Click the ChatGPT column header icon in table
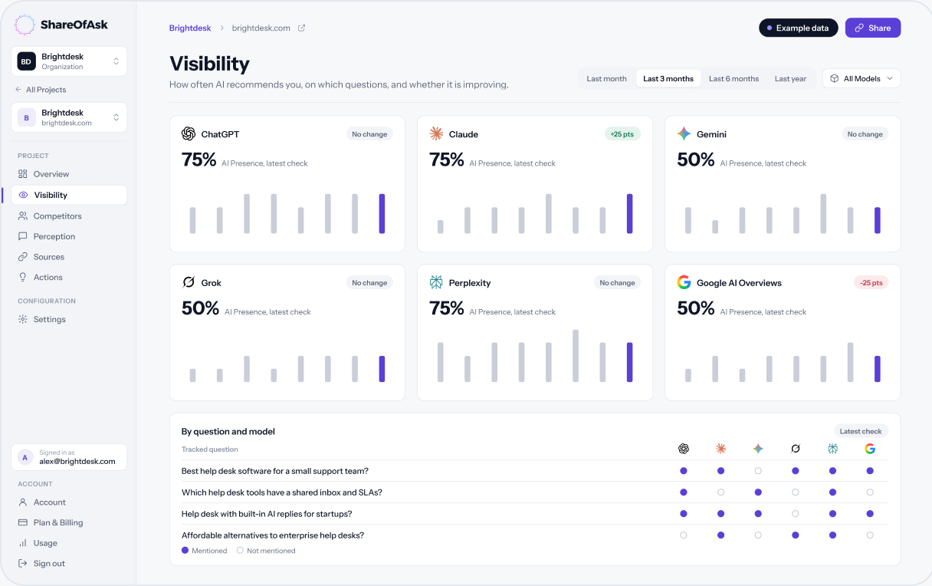The width and height of the screenshot is (932, 586). tap(684, 449)
